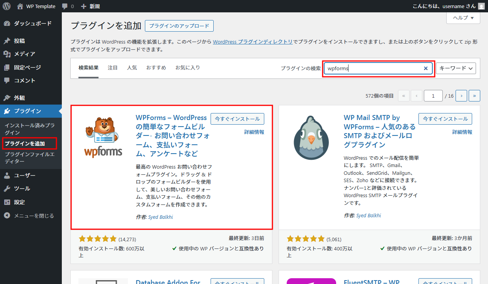This screenshot has height=284, width=488.
Task: Open the comments bubble in admin bar
Action: click(68, 6)
